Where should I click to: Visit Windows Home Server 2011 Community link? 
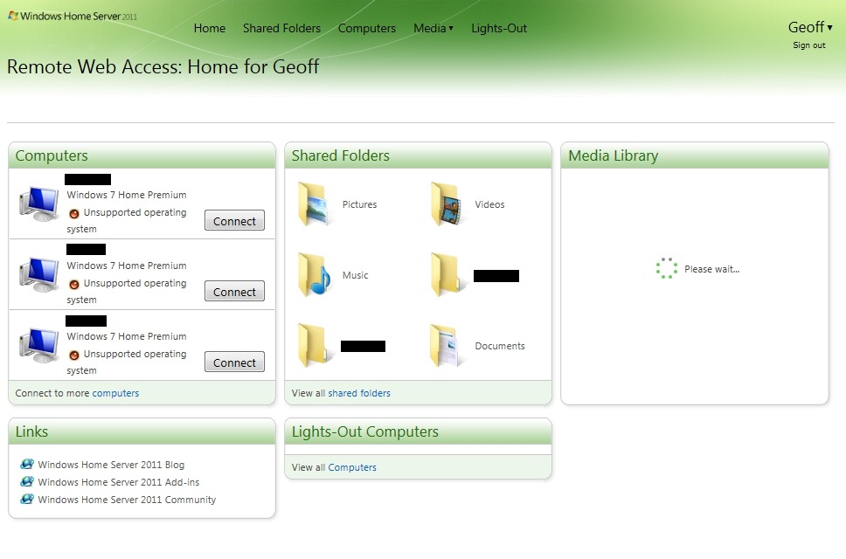coord(127,500)
